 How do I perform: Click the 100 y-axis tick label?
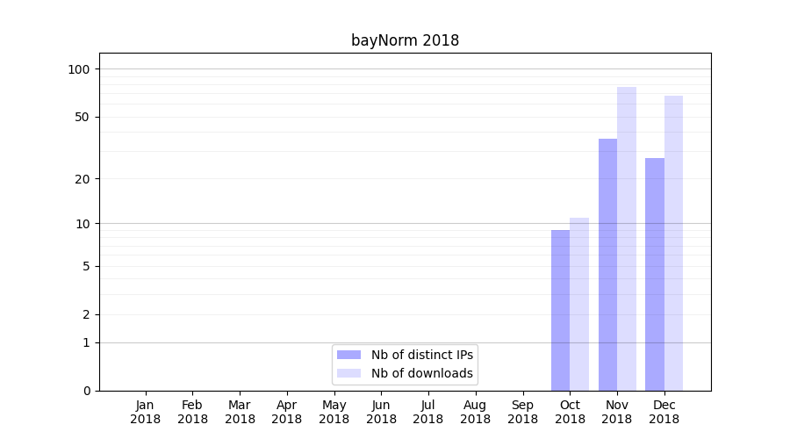79,69
